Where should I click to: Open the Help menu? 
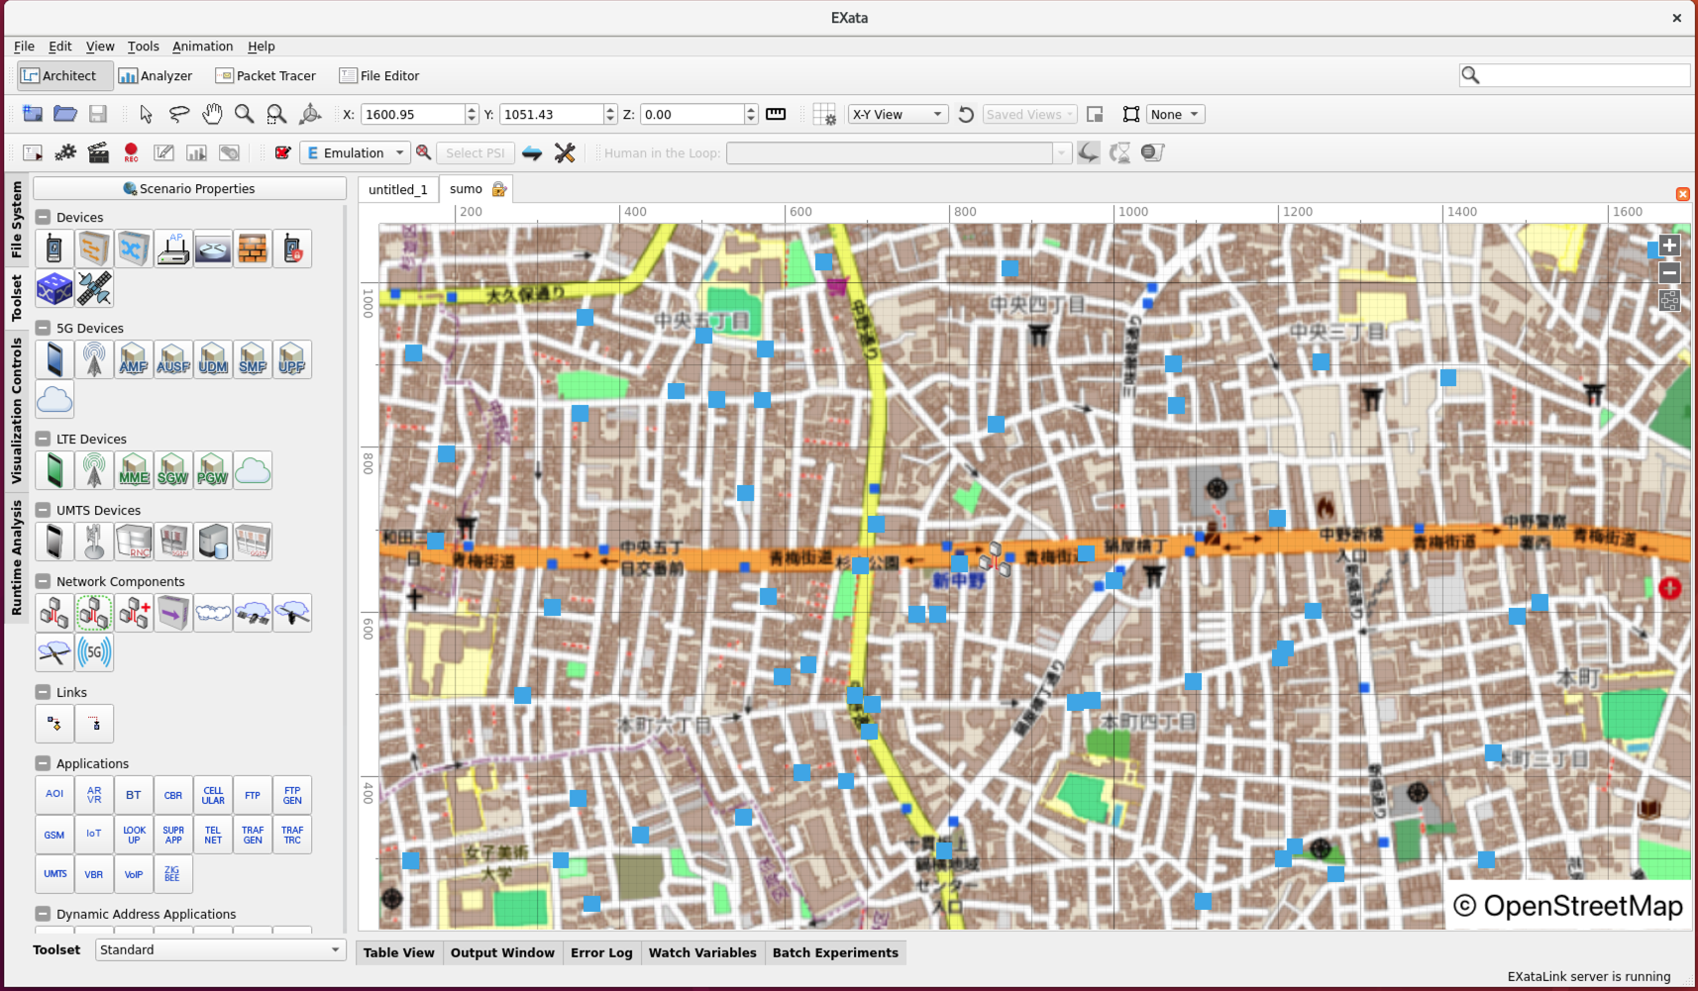[262, 47]
